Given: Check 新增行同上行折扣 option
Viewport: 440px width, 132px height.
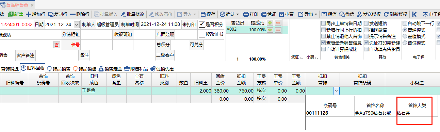Looking at the screenshot, I should [x=323, y=30].
